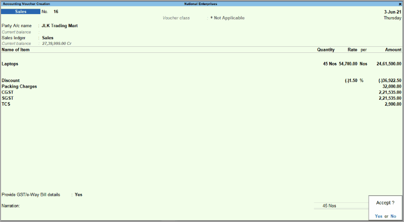Click Yes in the Accept prompt

(378, 216)
